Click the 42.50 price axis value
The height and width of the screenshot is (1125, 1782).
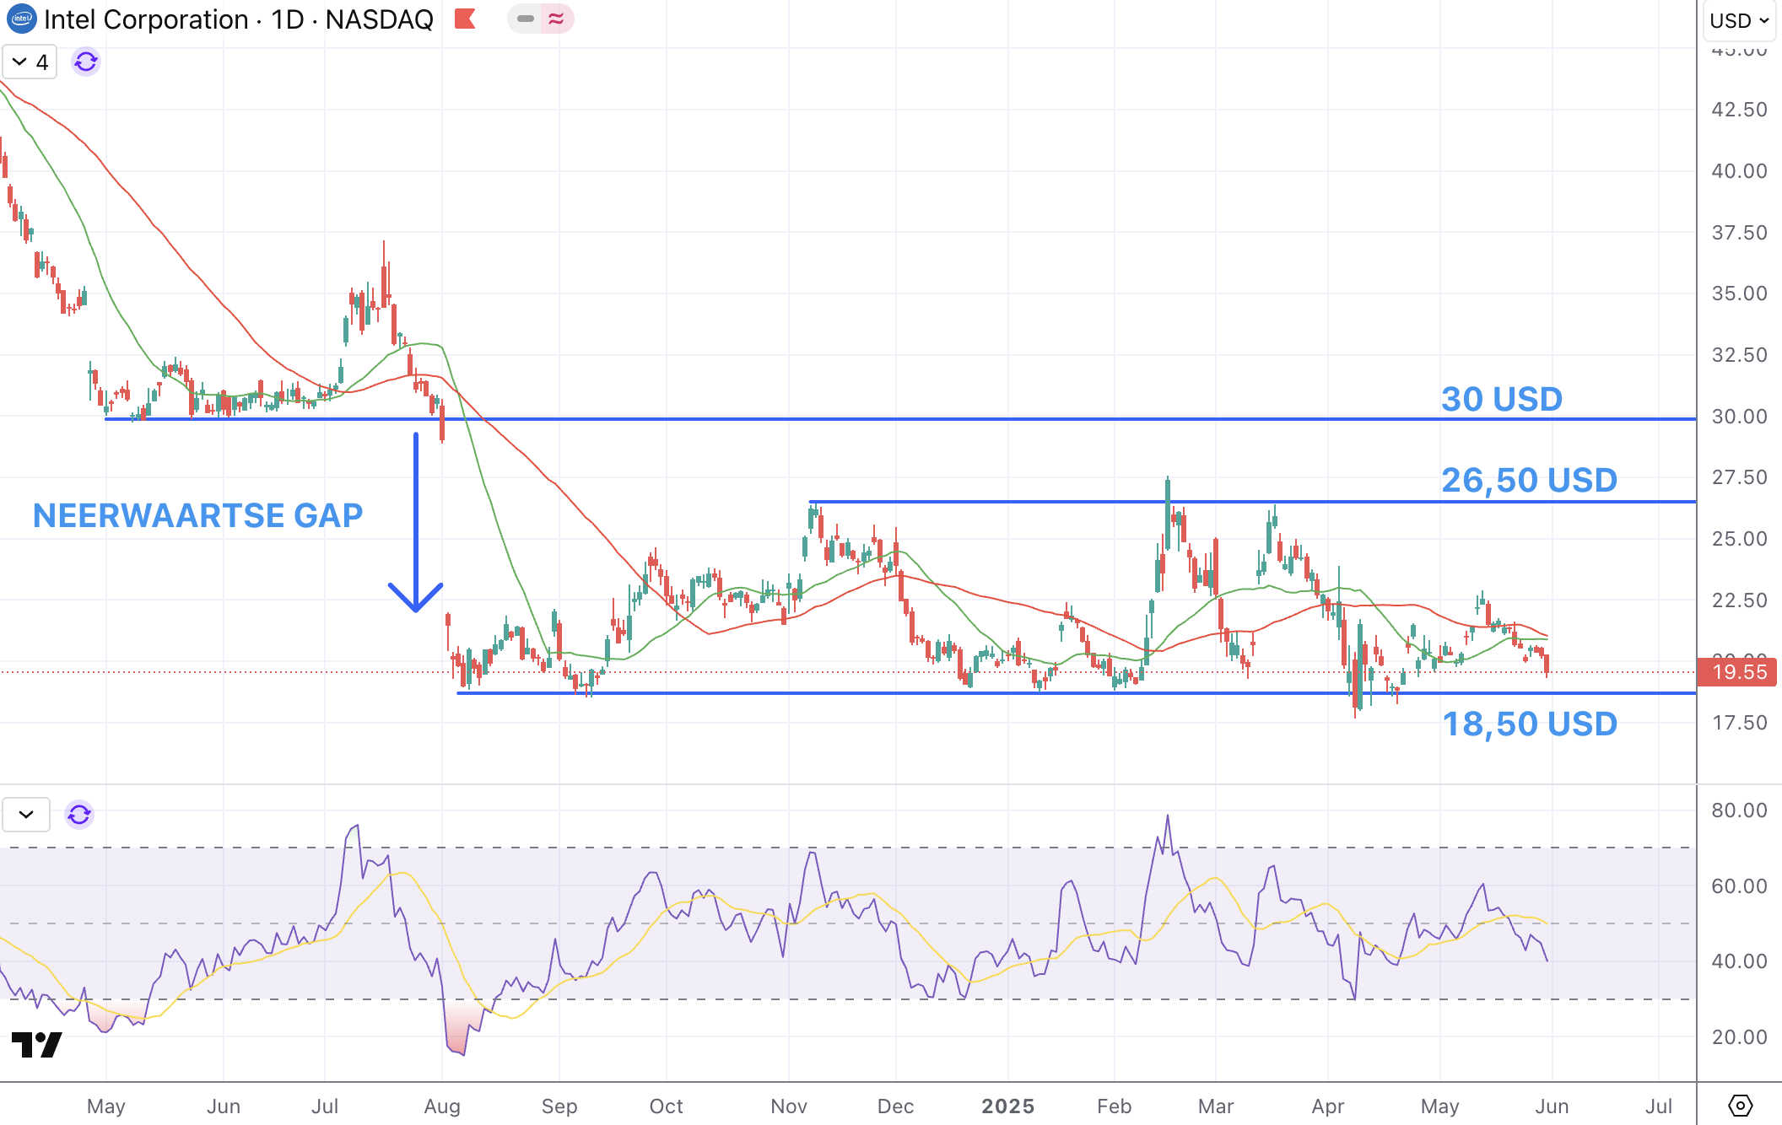1739,110
